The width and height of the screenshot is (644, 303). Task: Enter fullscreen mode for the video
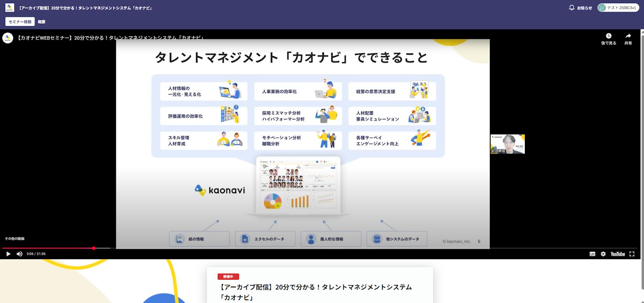pyautogui.click(x=632, y=254)
